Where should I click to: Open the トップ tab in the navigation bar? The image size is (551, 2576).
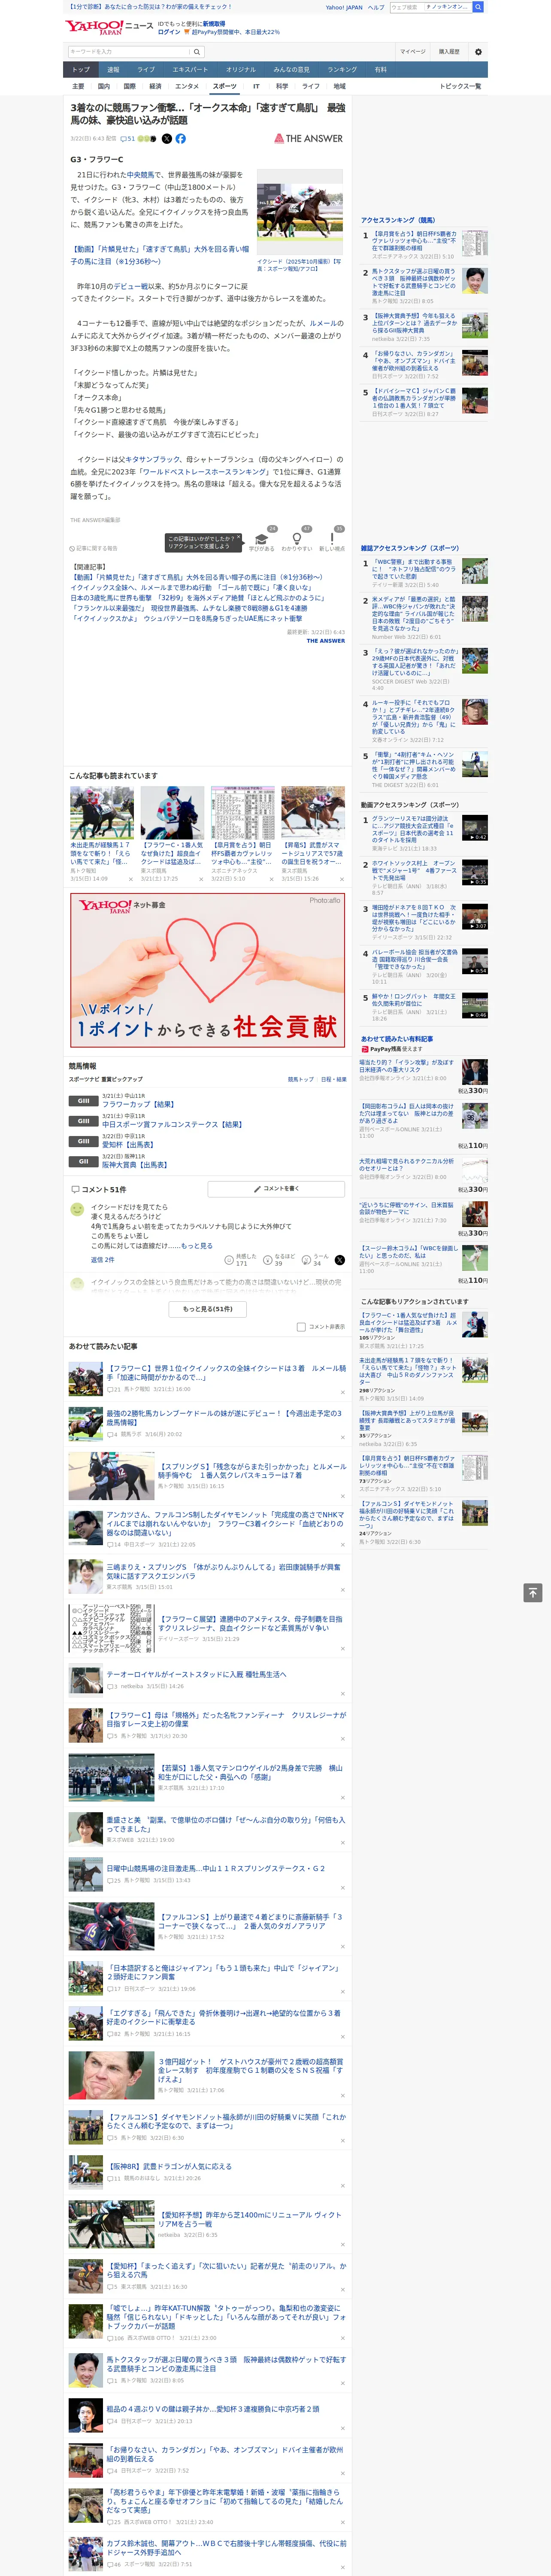[x=81, y=70]
